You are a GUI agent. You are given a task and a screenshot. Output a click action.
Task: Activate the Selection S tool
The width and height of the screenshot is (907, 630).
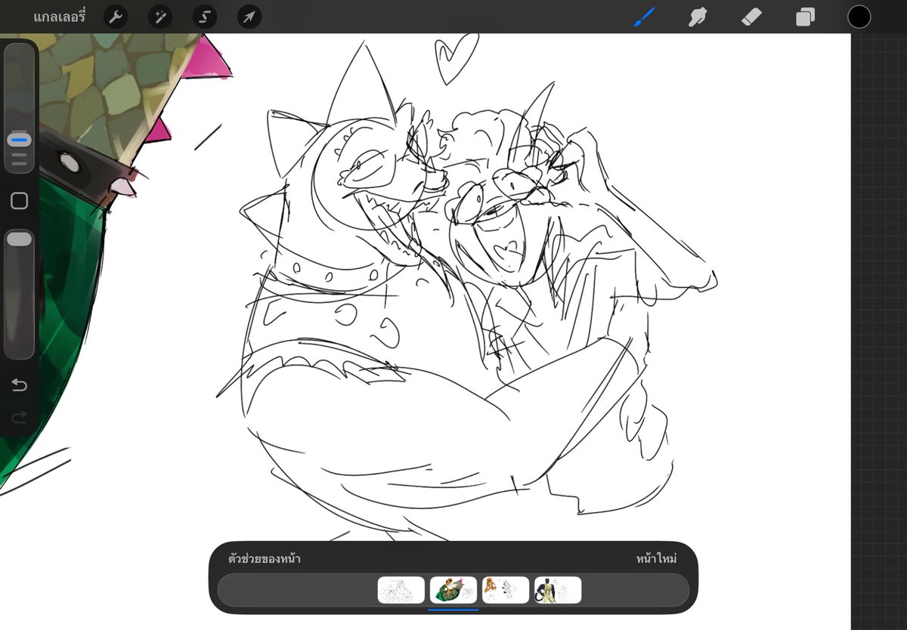tap(205, 17)
